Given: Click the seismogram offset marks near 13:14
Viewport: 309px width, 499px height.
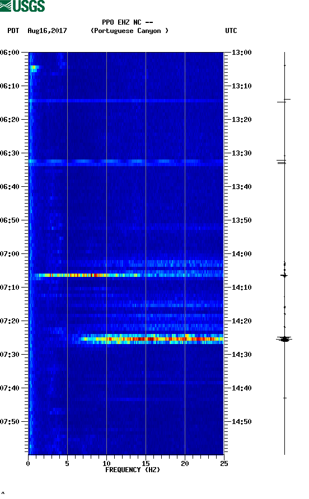Looking at the screenshot, I should coord(284,101).
